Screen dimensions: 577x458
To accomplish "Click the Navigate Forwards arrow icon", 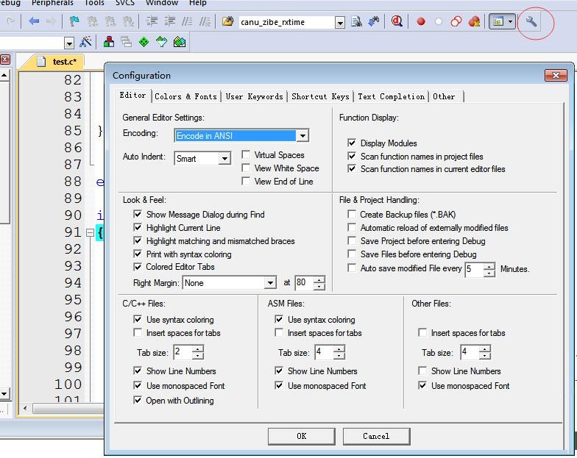I will 51,21.
